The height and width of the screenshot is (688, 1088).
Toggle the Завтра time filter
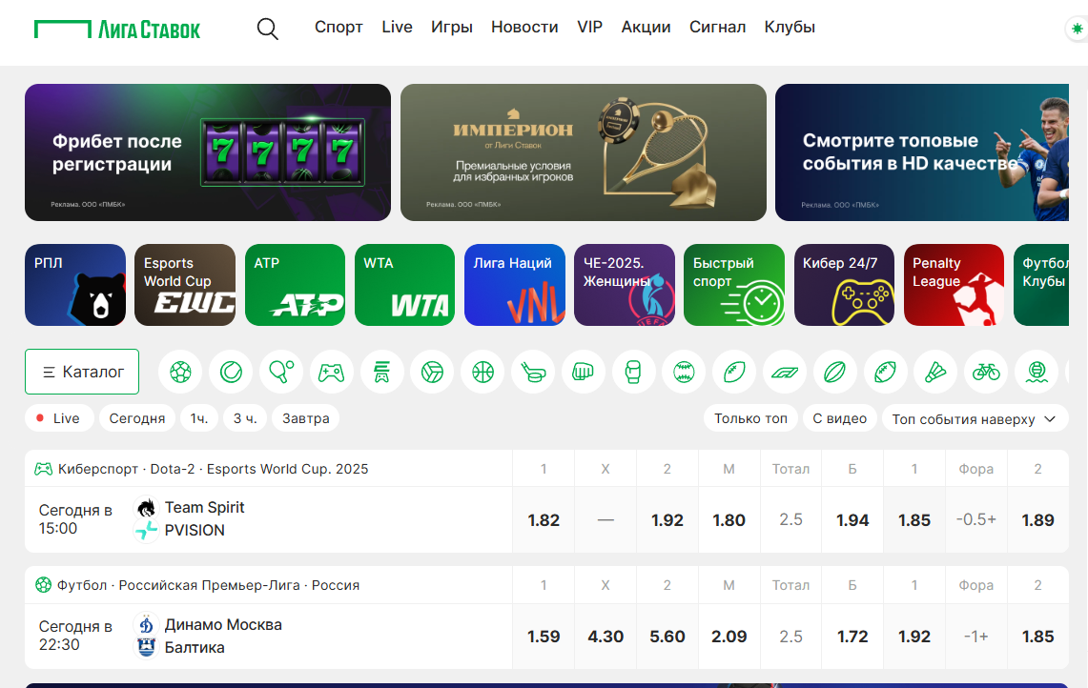(305, 418)
